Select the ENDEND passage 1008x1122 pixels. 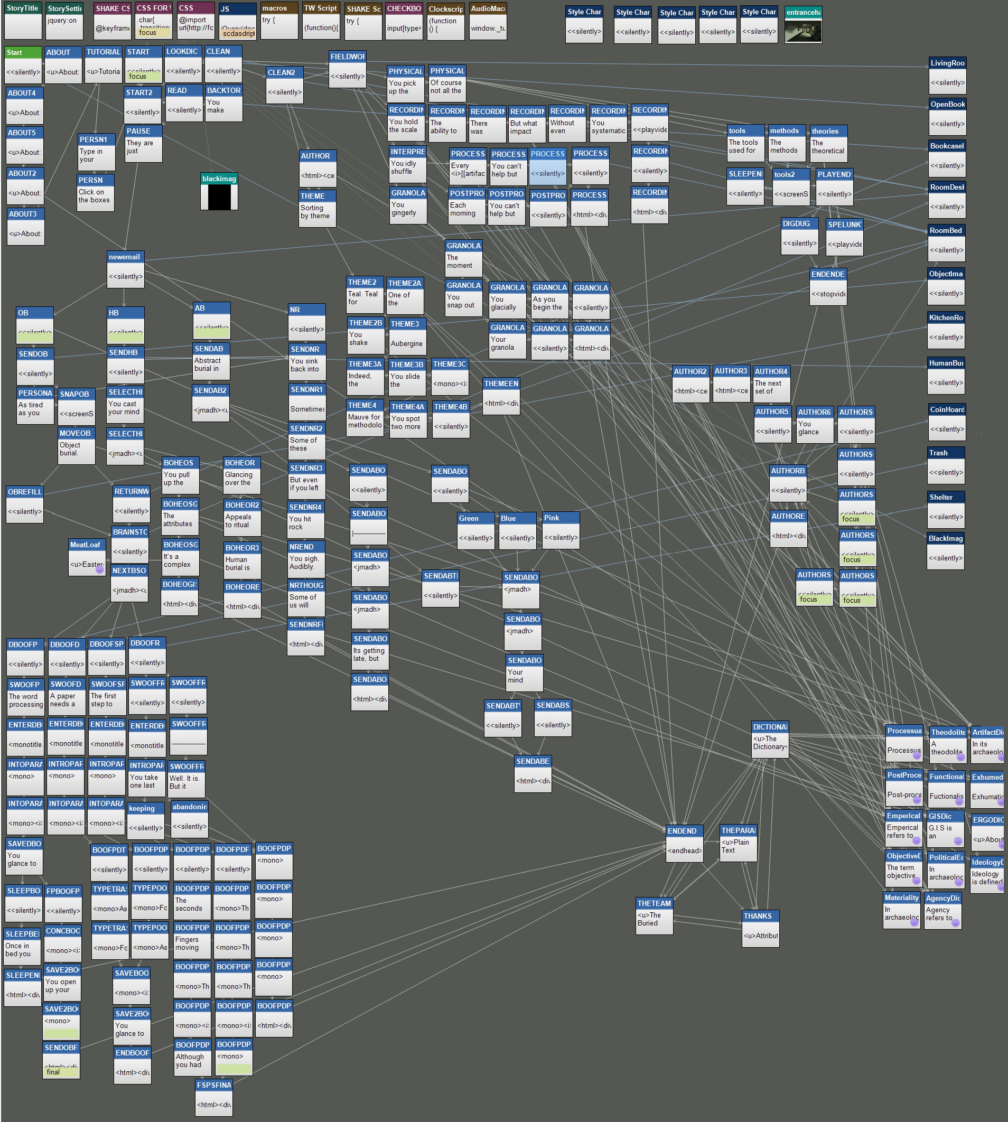(685, 844)
